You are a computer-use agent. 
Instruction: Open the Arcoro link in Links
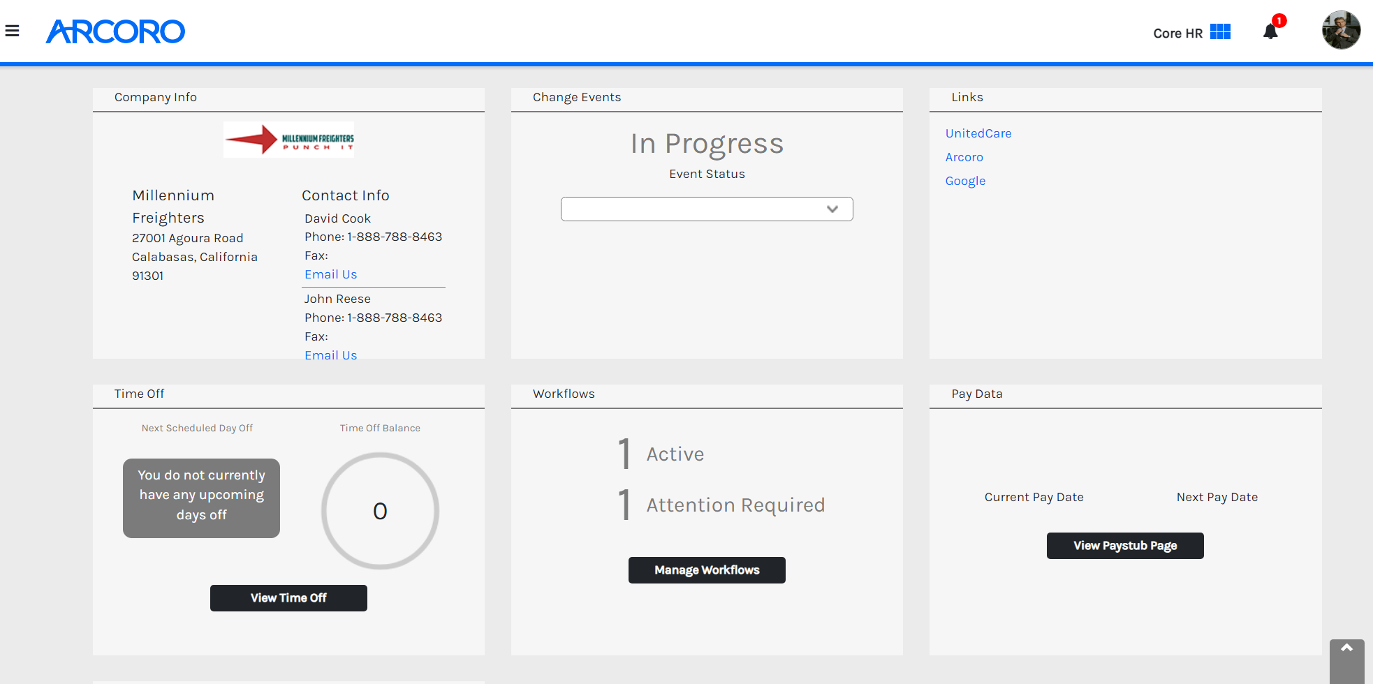pos(964,157)
